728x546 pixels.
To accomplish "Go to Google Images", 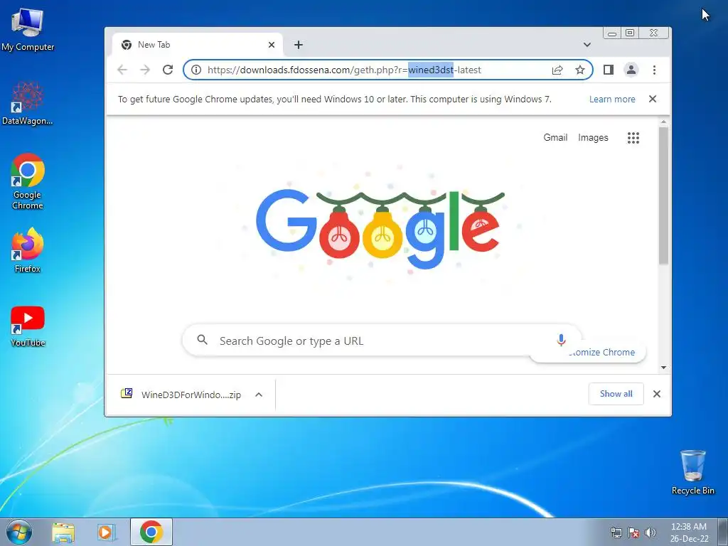I will [x=593, y=137].
